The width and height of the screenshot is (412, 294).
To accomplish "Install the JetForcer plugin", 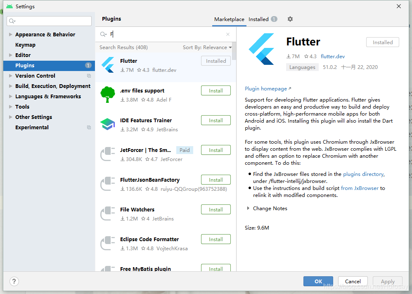I will 216,150.
